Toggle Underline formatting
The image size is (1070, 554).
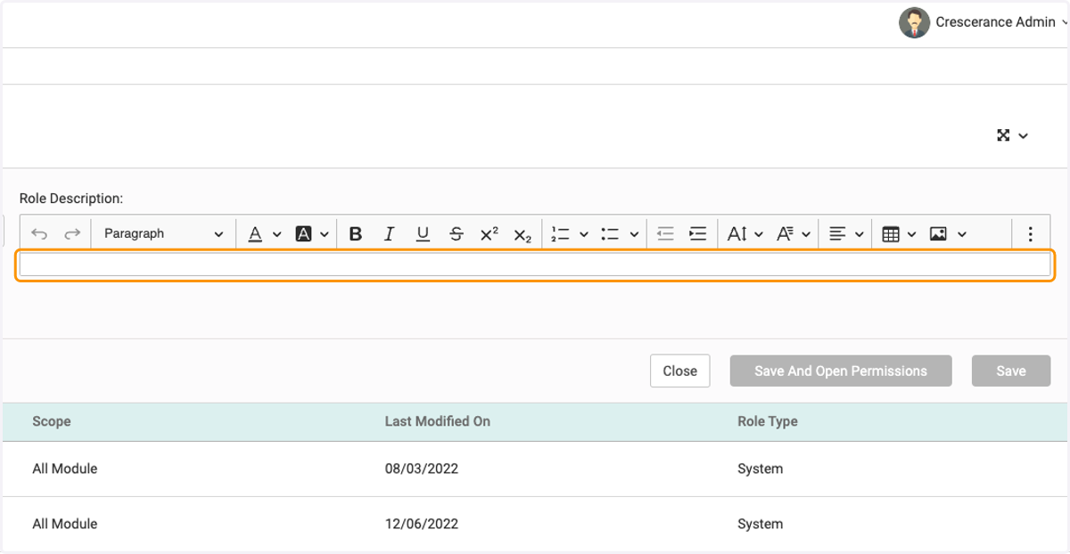coord(423,233)
